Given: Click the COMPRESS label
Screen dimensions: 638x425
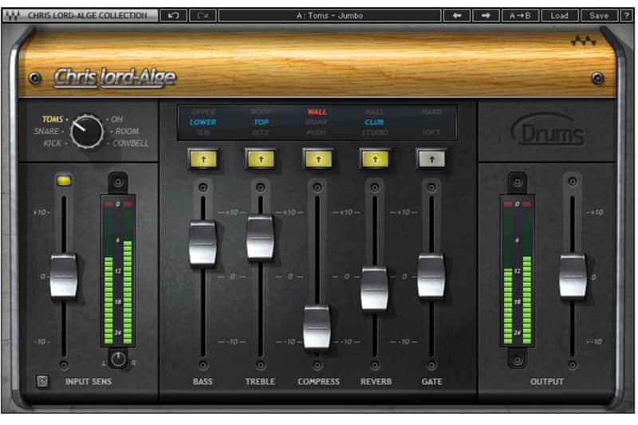Looking at the screenshot, I should (318, 381).
